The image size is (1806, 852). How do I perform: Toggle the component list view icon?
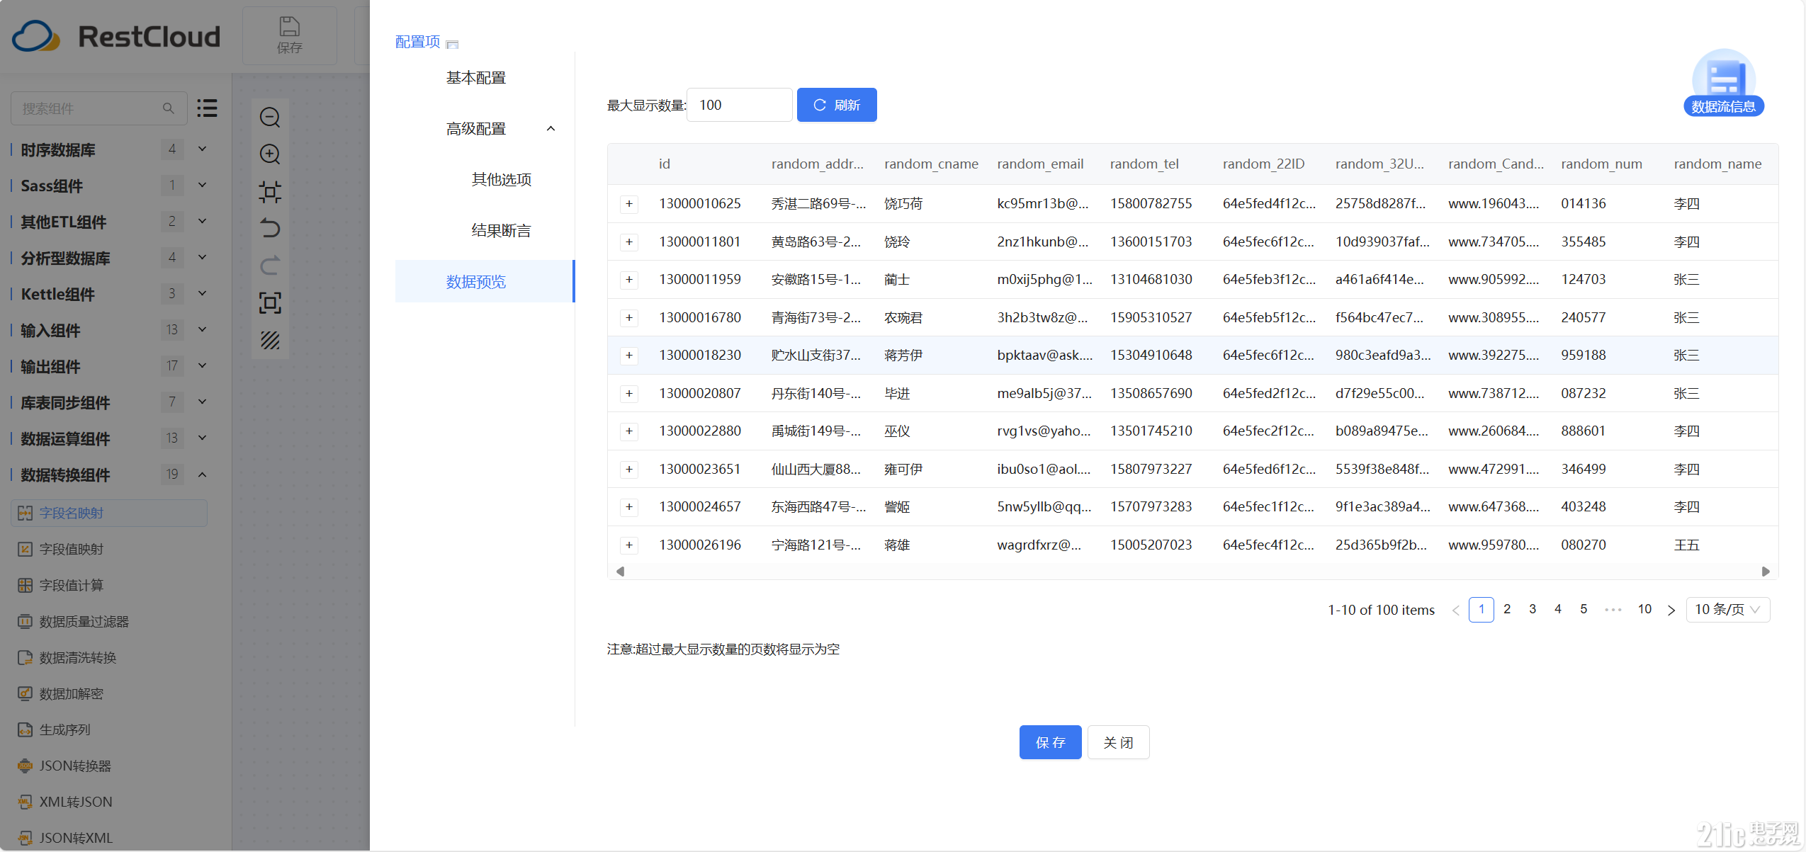[x=207, y=108]
